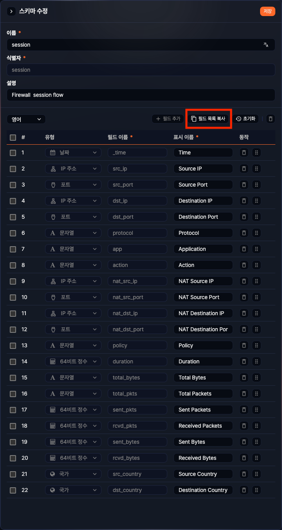
Task: Change type dropdown of total_bytes field
Action: click(x=73, y=378)
